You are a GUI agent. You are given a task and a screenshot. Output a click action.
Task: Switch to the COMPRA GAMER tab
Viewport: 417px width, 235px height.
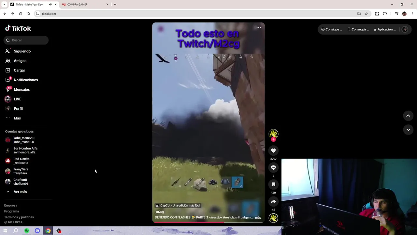85,5
